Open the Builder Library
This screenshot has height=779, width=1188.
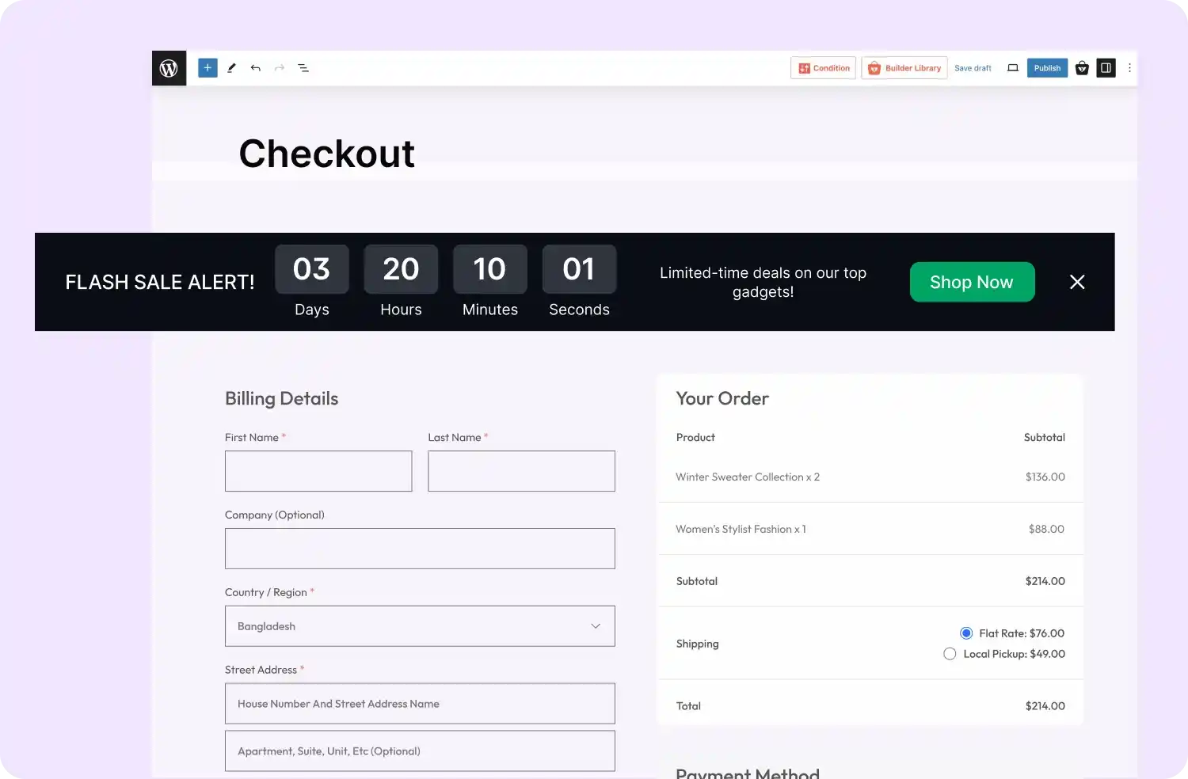[x=904, y=68]
